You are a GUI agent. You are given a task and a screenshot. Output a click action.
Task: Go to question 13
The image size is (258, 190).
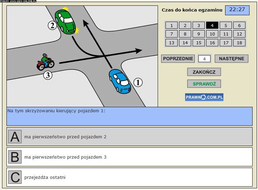click(172, 43)
